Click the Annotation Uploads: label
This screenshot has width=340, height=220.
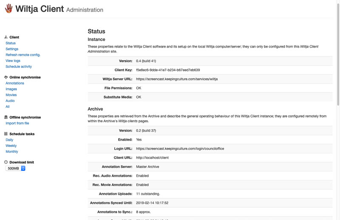click(116, 194)
